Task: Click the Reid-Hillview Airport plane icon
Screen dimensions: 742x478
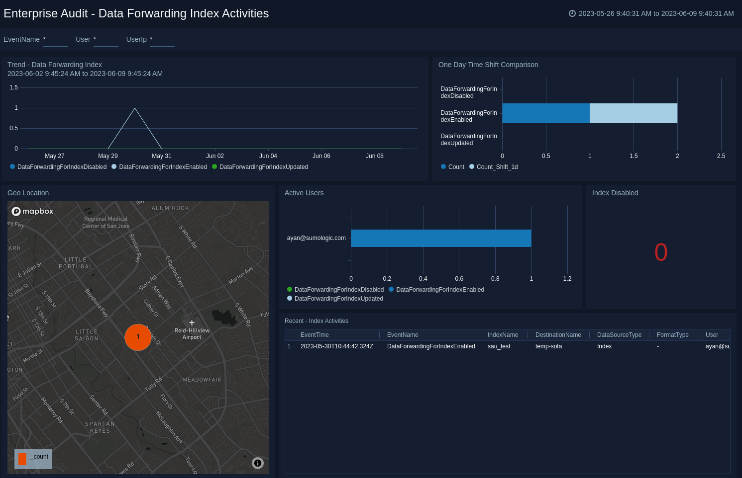Action: [x=192, y=322]
